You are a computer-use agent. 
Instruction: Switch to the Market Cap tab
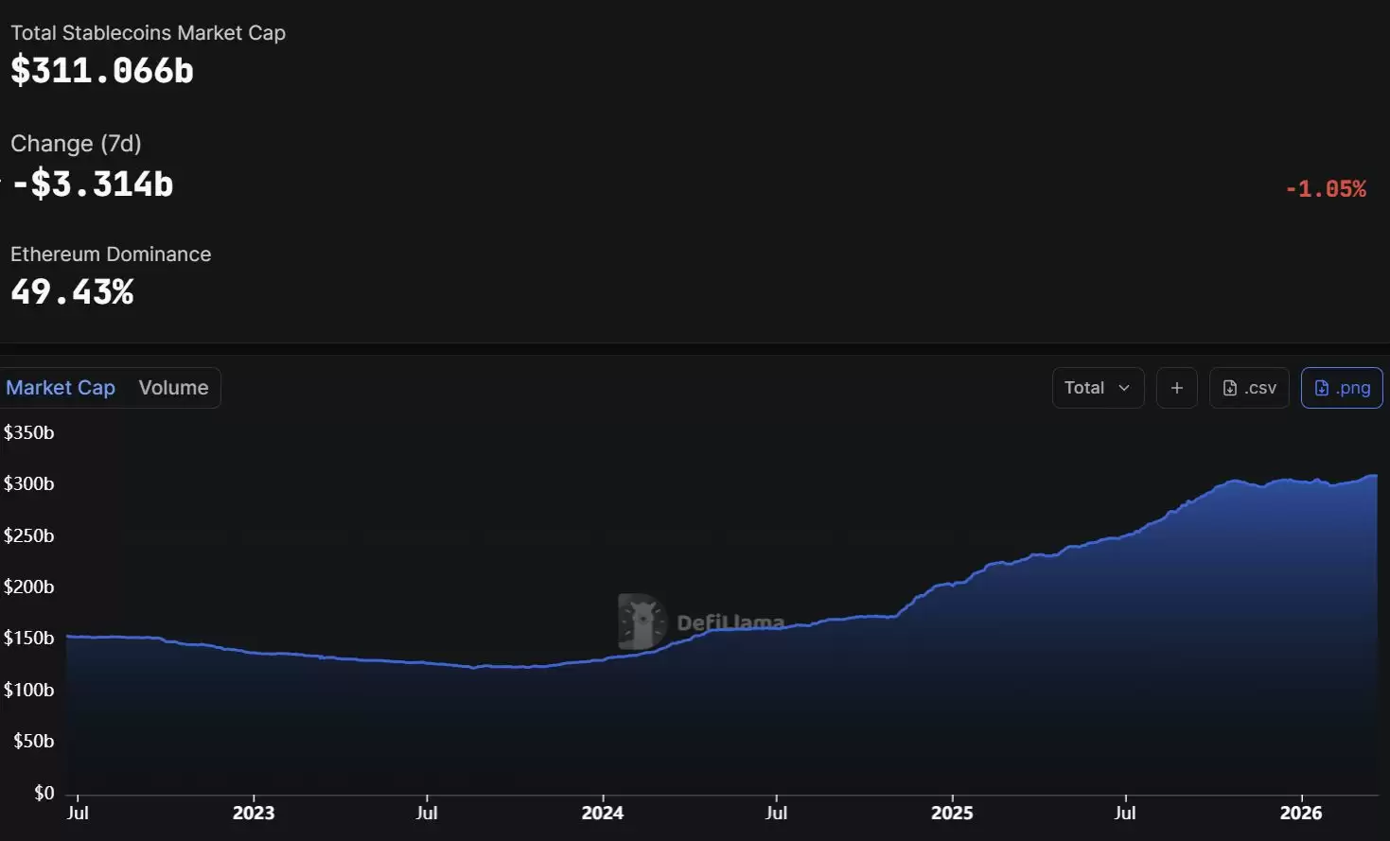(x=61, y=388)
